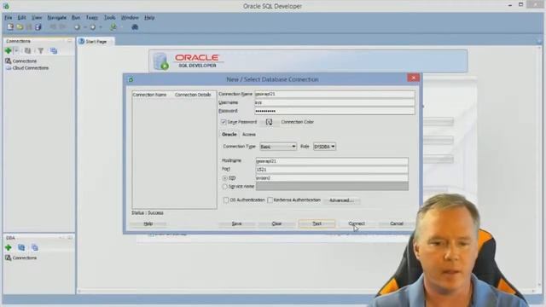
Task: Open the Tools menu
Action: click(x=110, y=17)
